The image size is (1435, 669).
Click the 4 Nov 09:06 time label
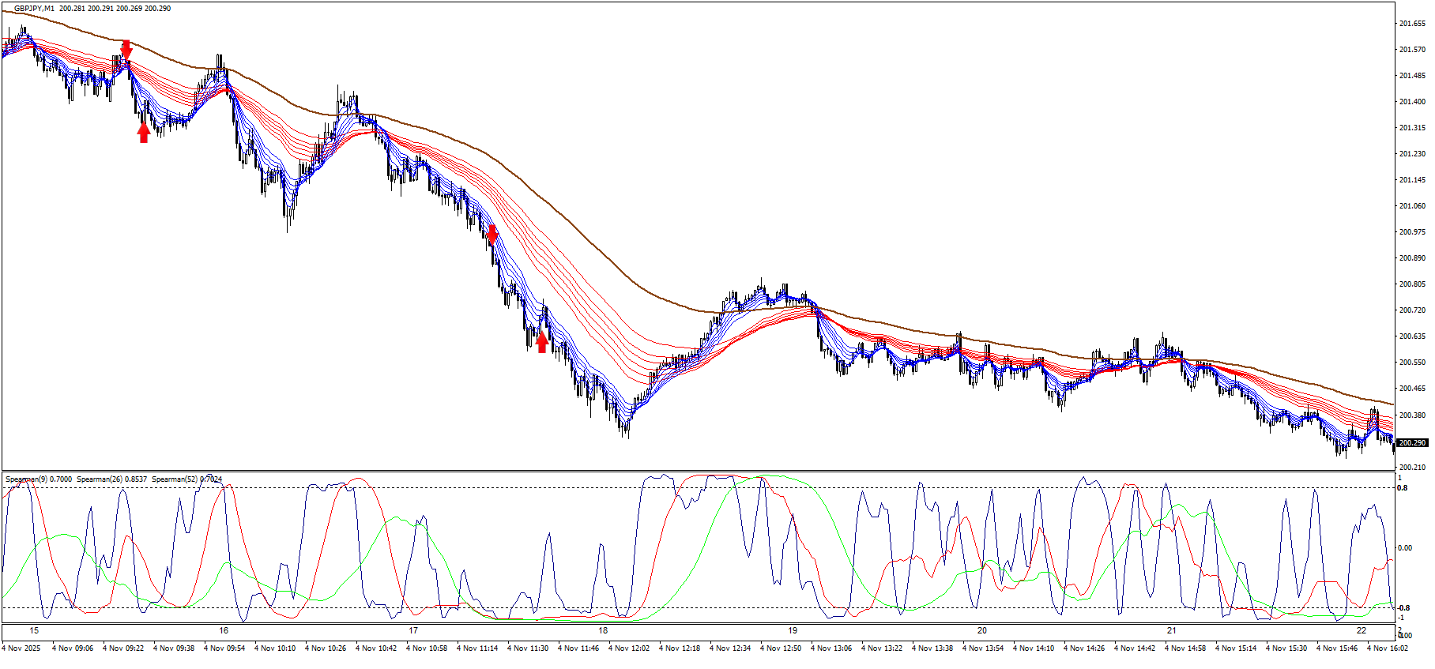73,648
